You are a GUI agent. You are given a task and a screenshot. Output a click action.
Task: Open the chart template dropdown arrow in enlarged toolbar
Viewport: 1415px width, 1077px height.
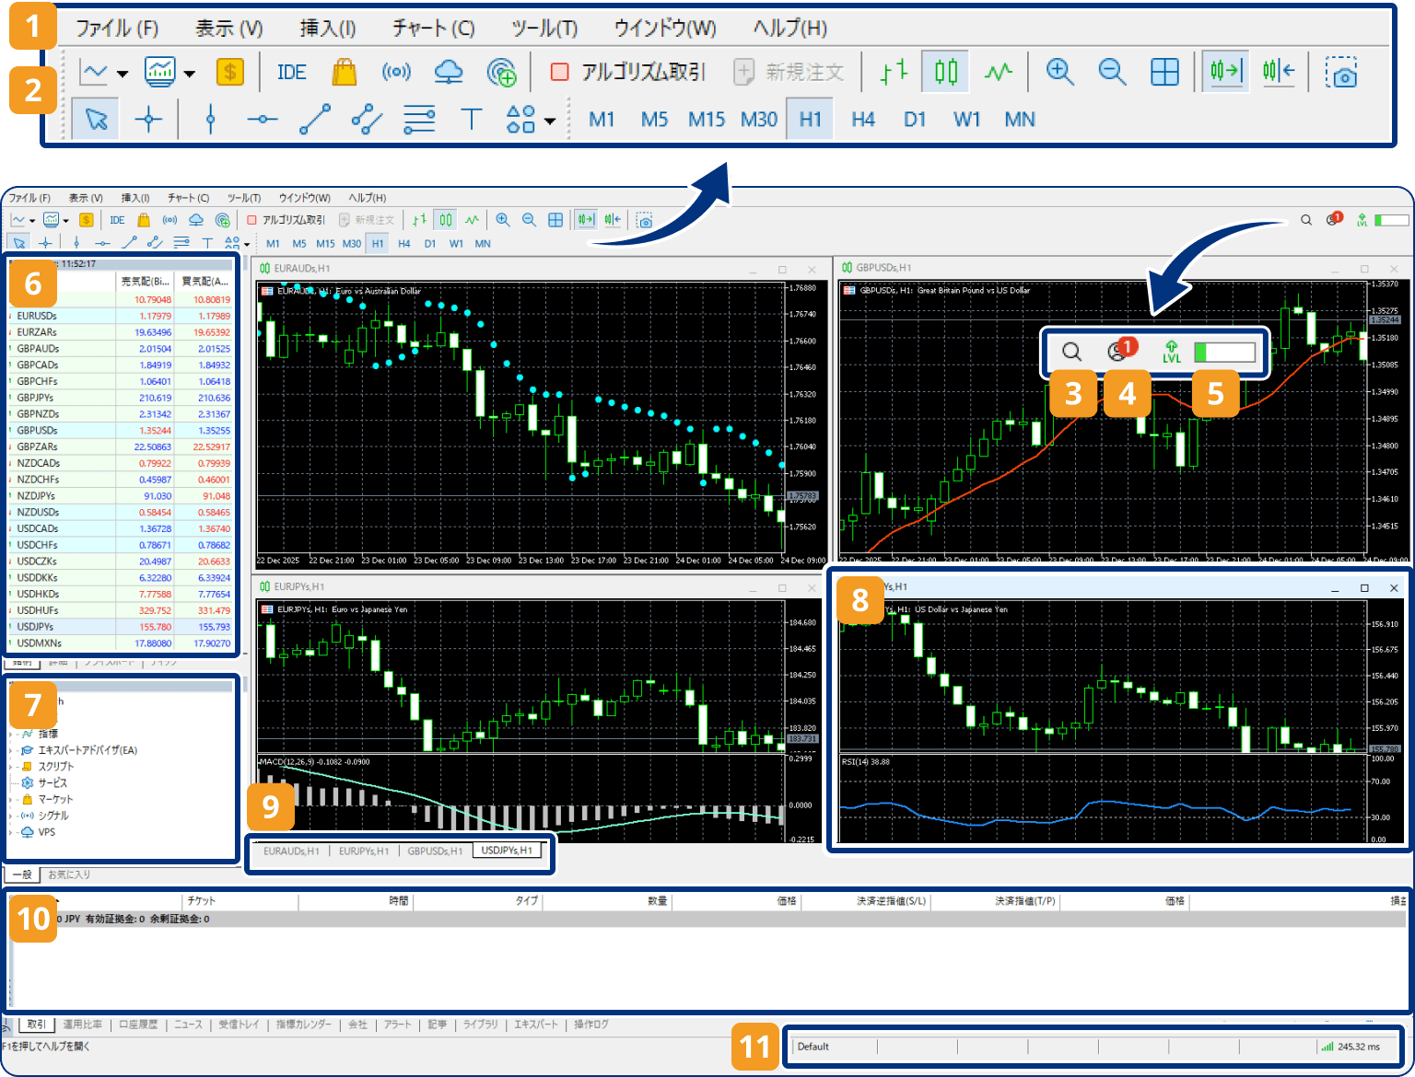[x=189, y=73]
